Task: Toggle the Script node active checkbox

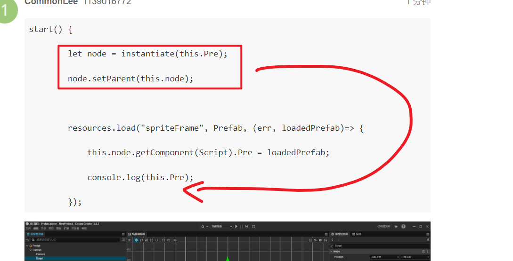Action: click(x=331, y=245)
